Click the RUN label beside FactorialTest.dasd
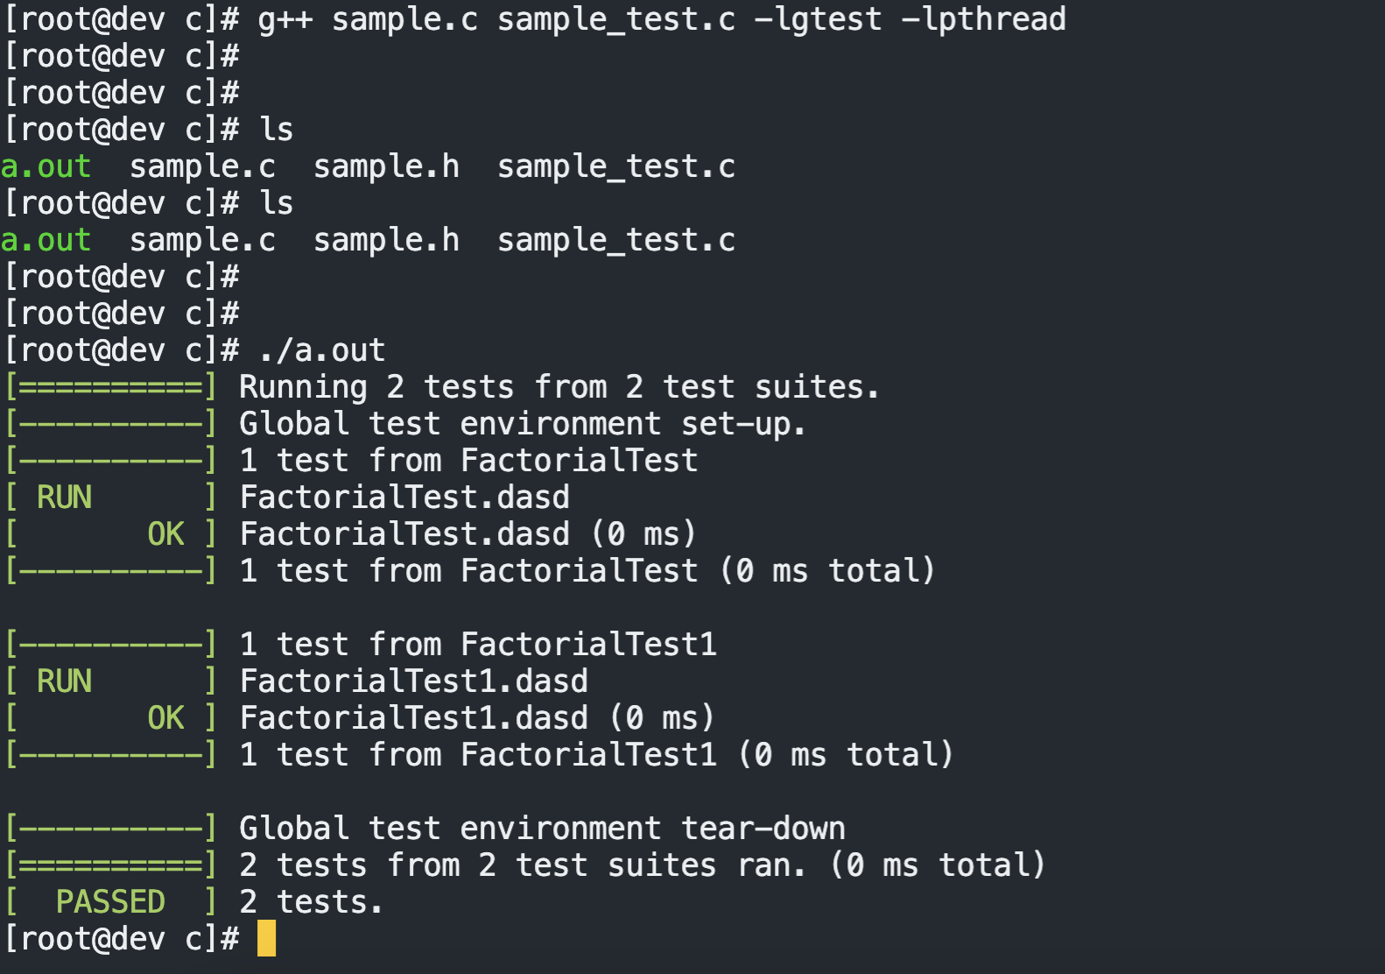 click(x=64, y=498)
